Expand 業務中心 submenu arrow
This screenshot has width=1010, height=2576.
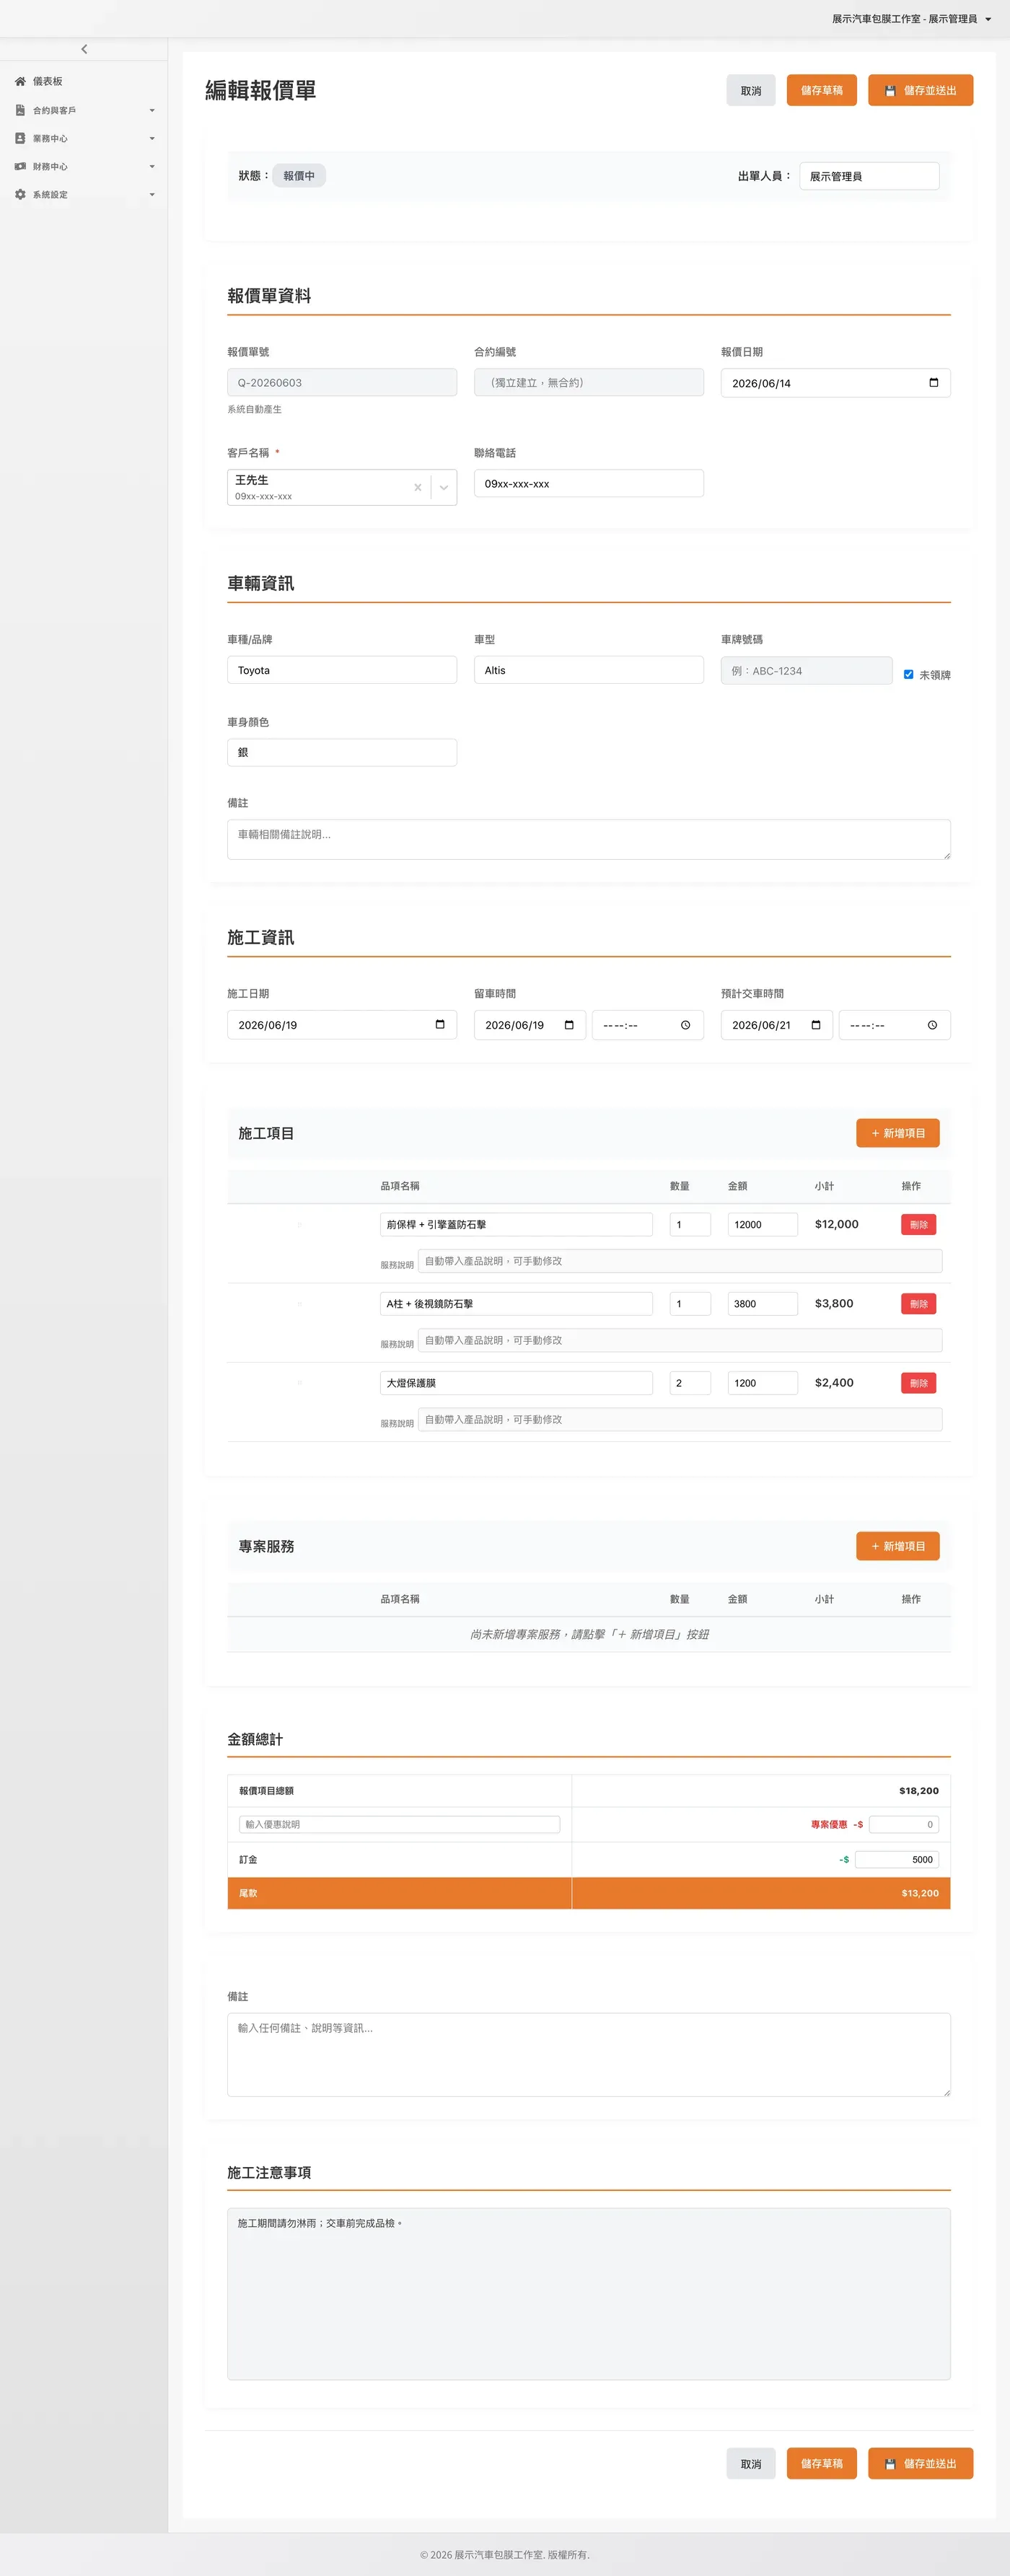152,138
